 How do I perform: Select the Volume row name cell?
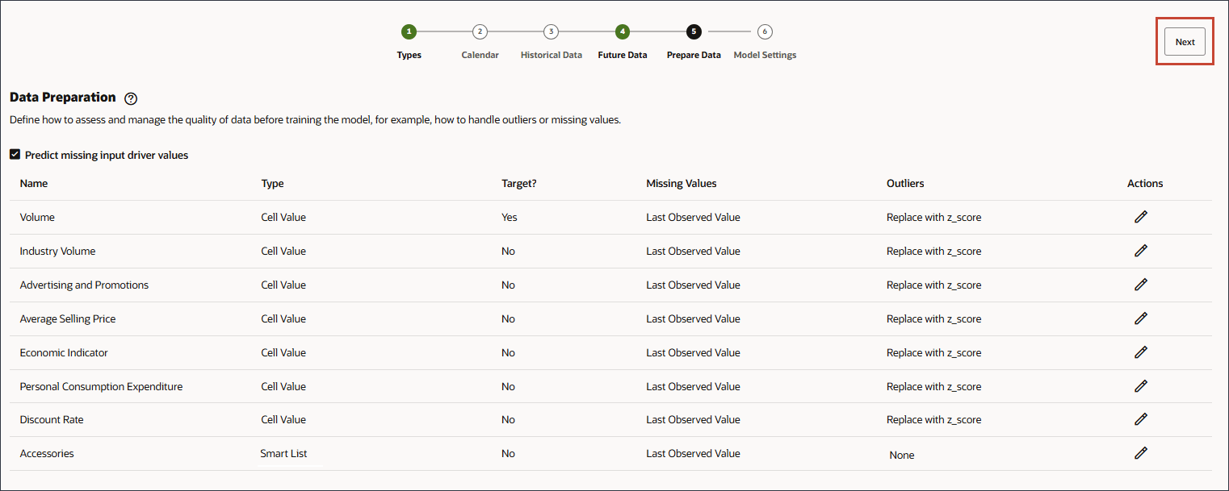[x=37, y=218]
